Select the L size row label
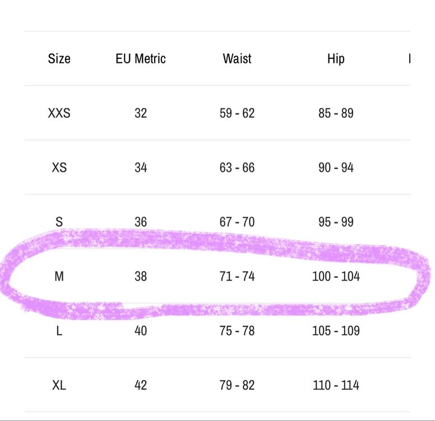This screenshot has width=435, height=421. point(59,331)
